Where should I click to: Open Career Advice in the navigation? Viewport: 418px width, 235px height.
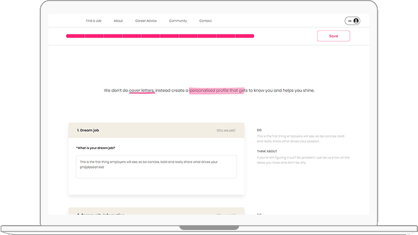click(x=146, y=21)
